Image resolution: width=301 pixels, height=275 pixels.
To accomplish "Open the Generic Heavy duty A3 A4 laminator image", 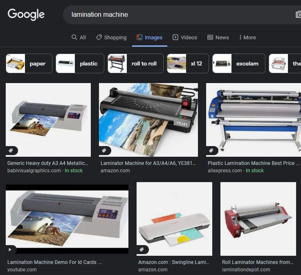I will tap(48, 120).
